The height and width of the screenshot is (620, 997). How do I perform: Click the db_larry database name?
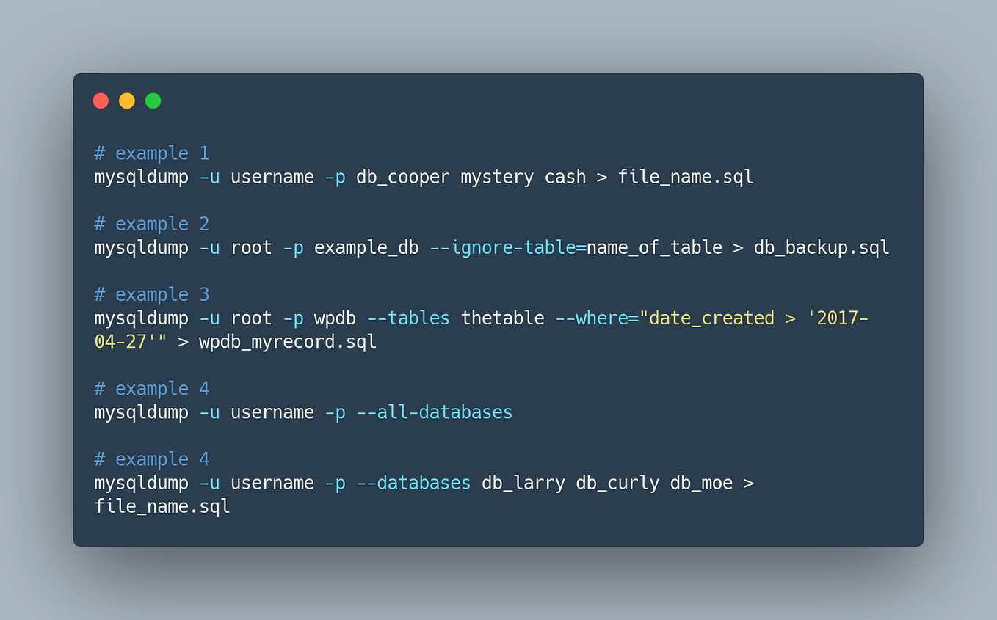522,483
